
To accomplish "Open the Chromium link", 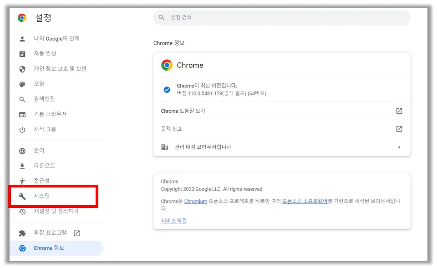I will [x=196, y=202].
